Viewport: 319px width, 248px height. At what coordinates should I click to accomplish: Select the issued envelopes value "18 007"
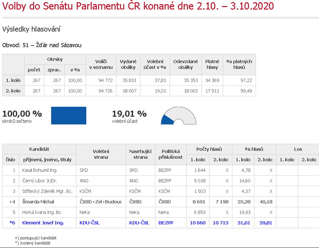tap(129, 91)
